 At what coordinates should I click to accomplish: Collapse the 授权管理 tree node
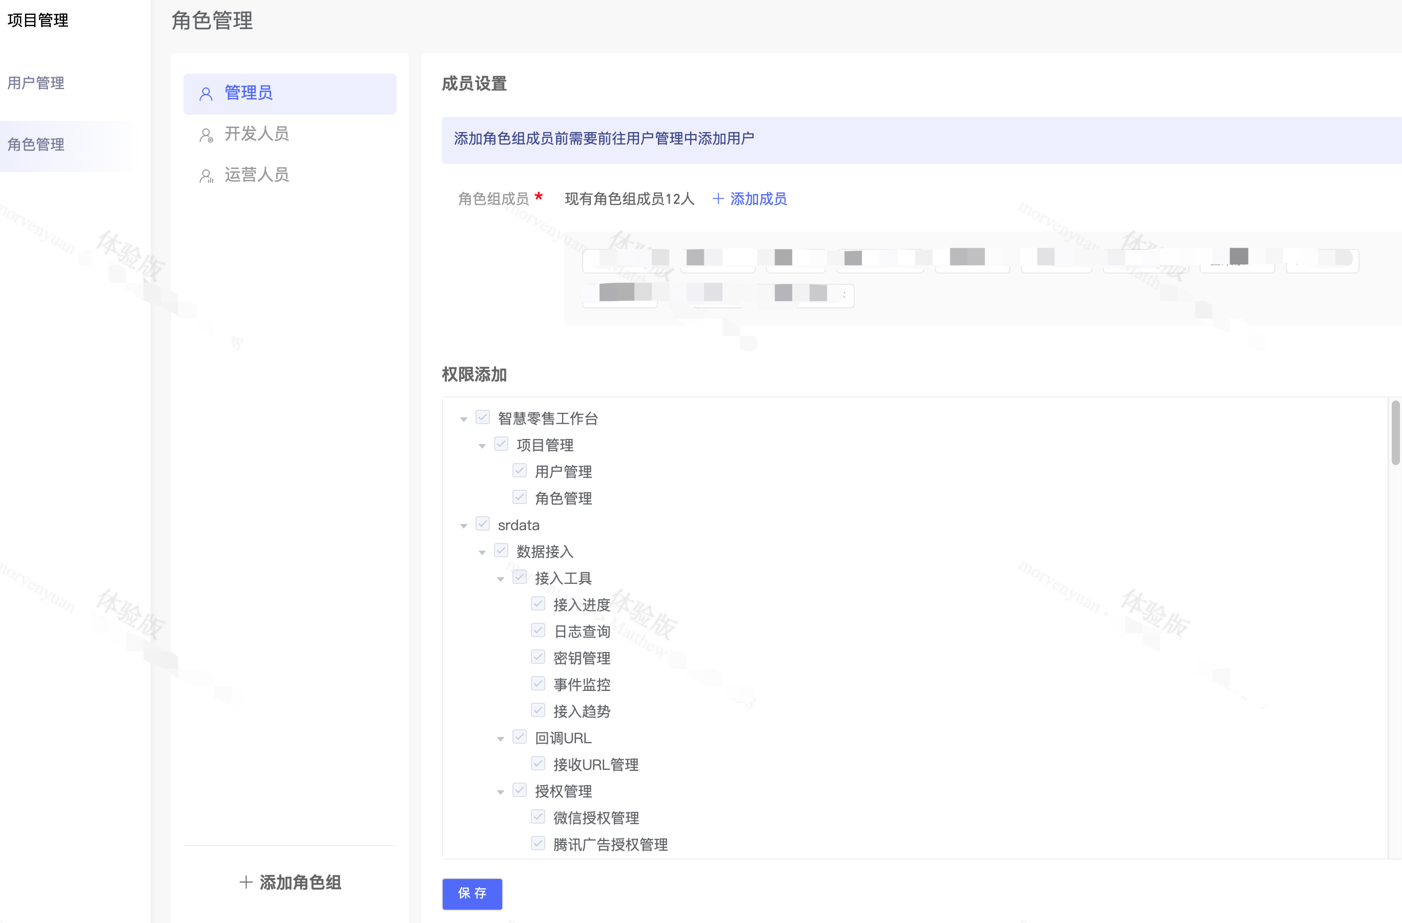[501, 792]
